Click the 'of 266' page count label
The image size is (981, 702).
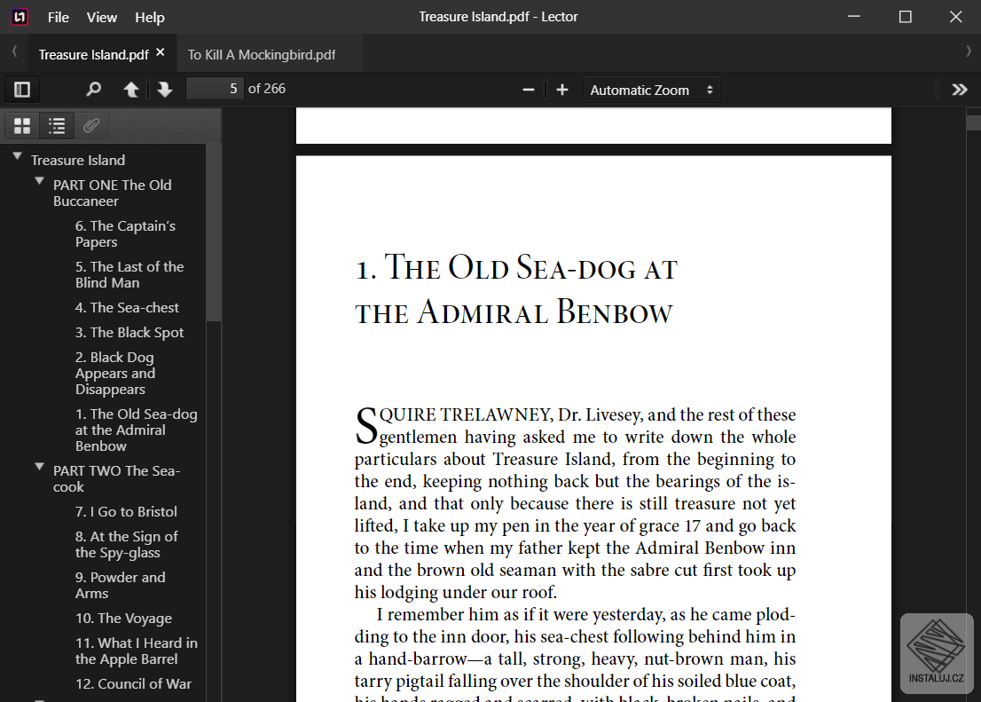(266, 89)
